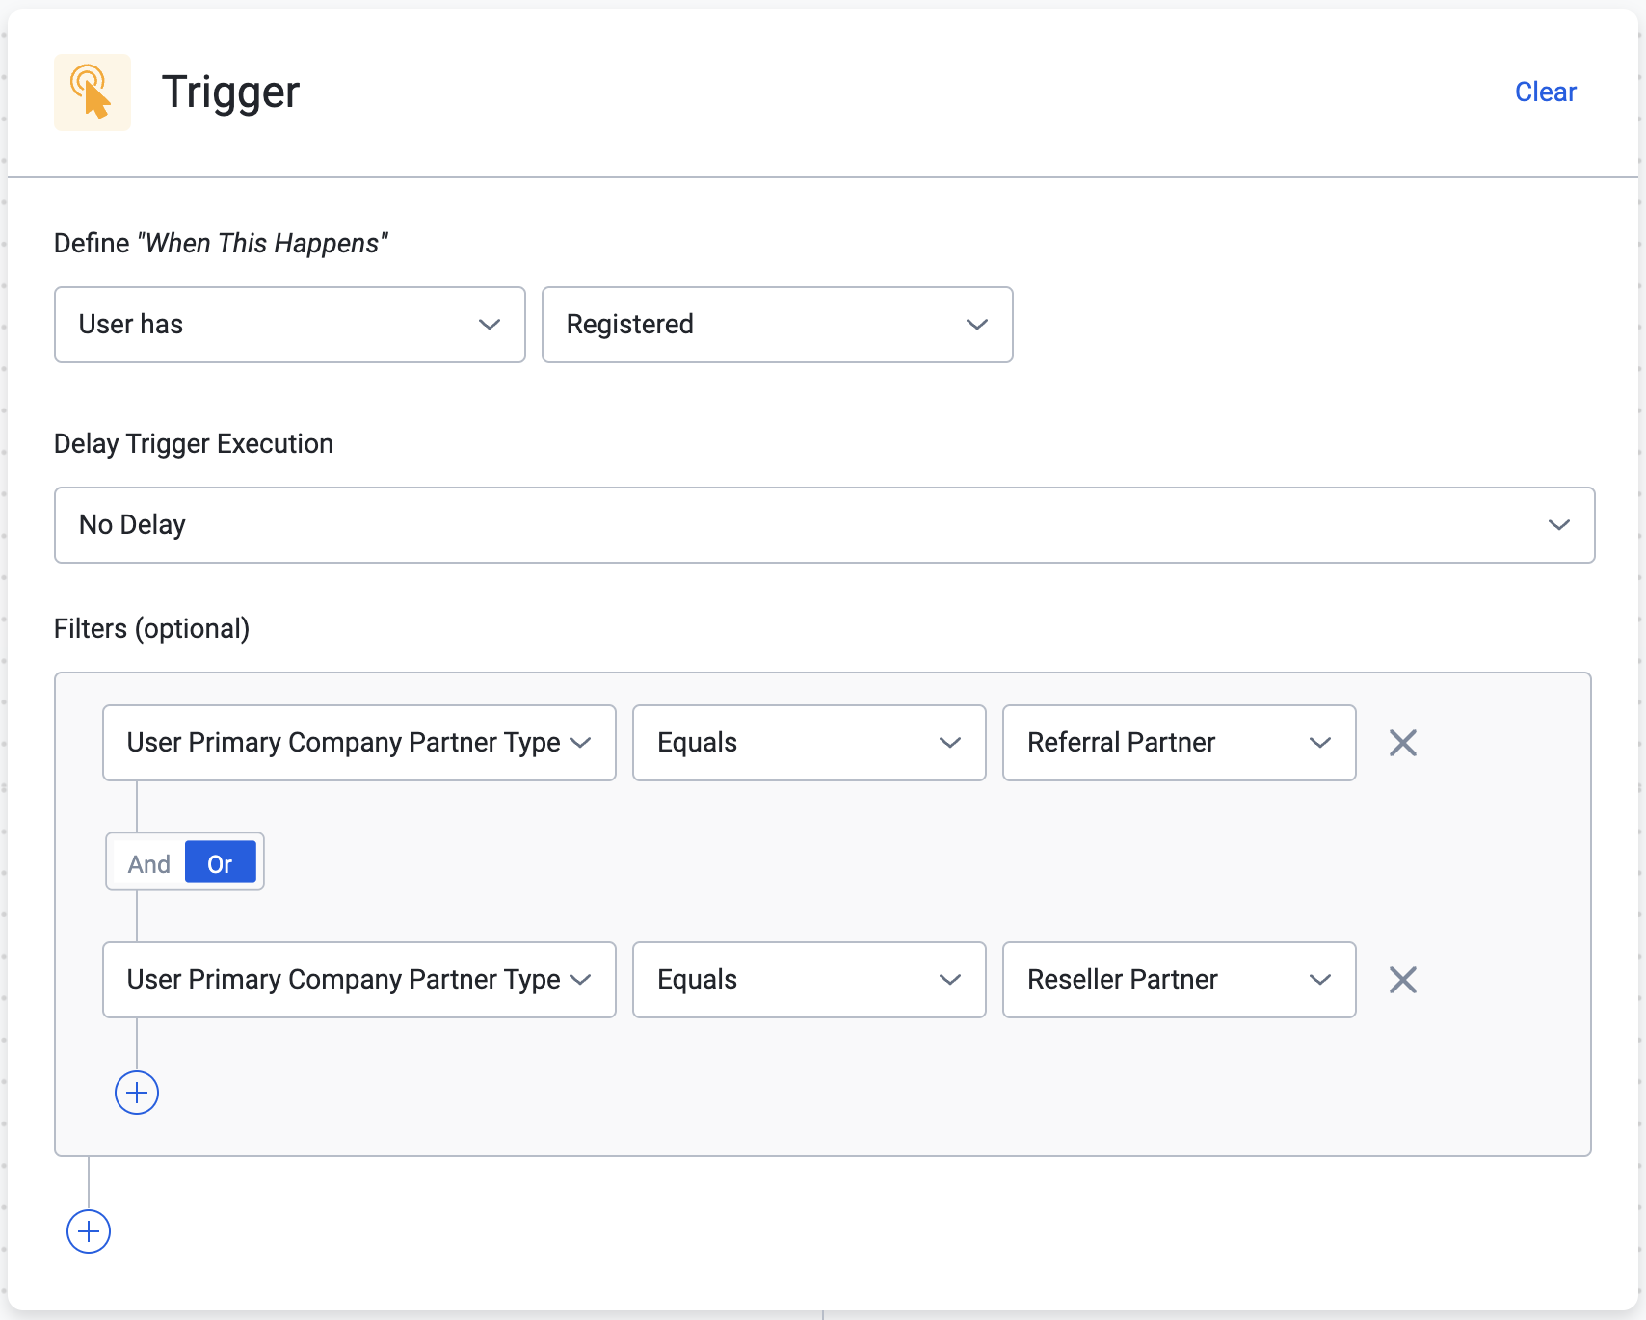This screenshot has height=1320, width=1646.
Task: Open the 'User has' dropdown
Action: click(x=290, y=325)
